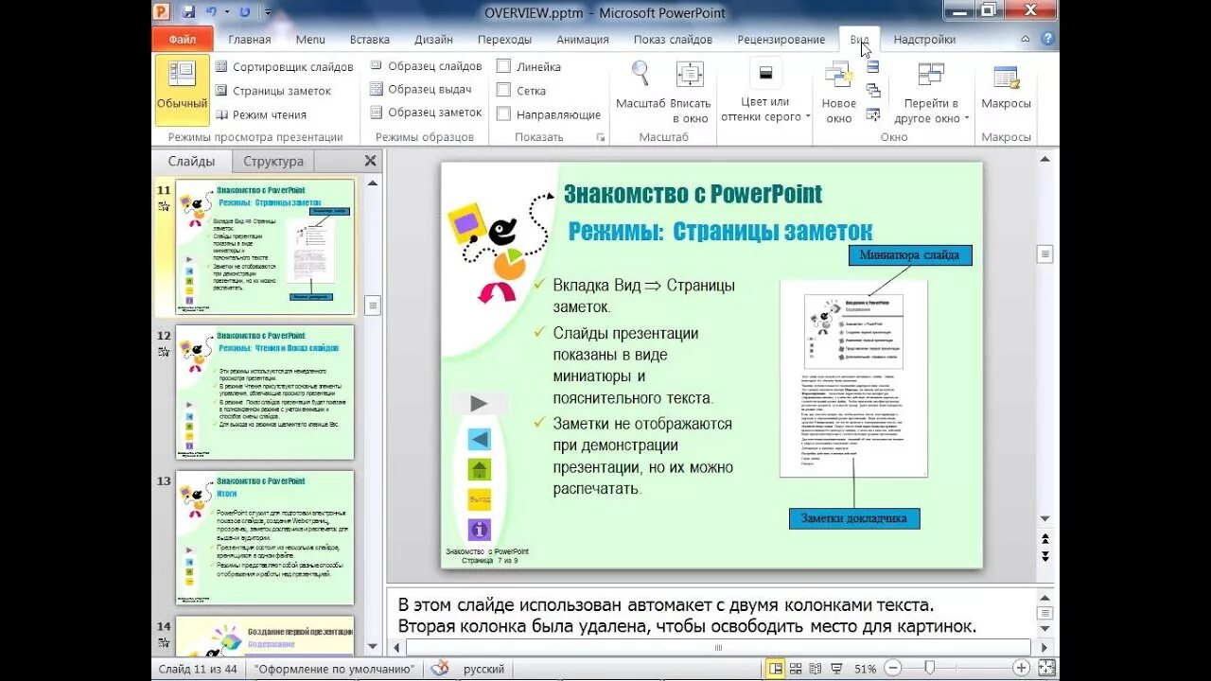Open the Анимация tab
Image resolution: width=1211 pixels, height=681 pixels.
pyautogui.click(x=583, y=40)
